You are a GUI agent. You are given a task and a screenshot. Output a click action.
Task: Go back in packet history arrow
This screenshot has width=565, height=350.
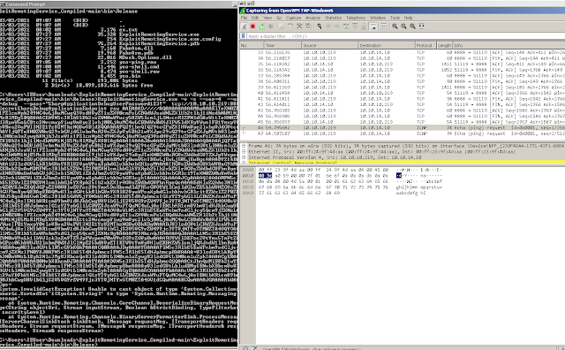(x=328, y=27)
